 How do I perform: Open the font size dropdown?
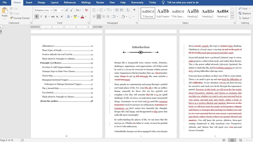[x=62, y=10]
